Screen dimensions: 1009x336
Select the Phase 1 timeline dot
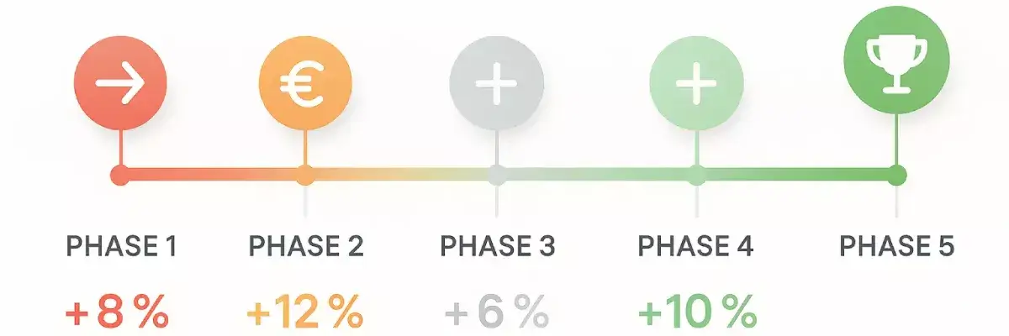click(x=121, y=176)
